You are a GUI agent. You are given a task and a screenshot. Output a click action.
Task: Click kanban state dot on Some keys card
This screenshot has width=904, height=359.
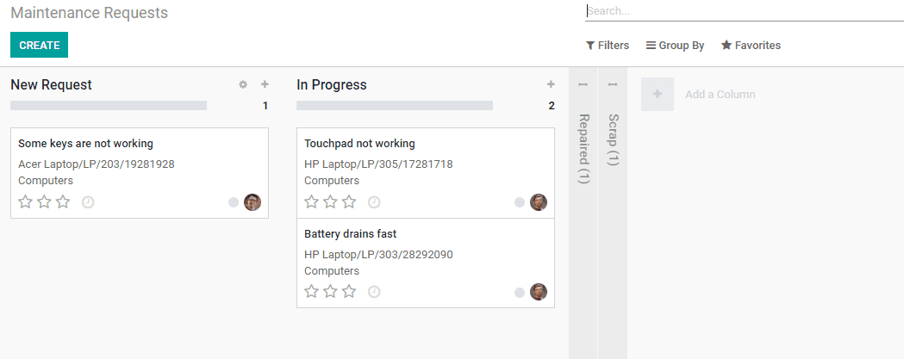pyautogui.click(x=234, y=202)
